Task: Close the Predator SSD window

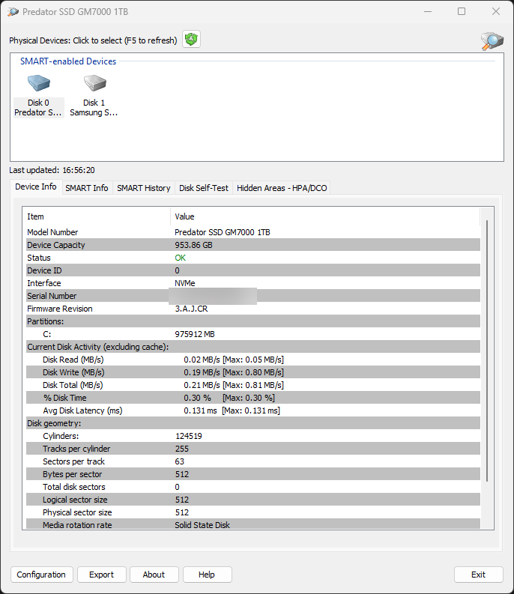Action: 496,11
